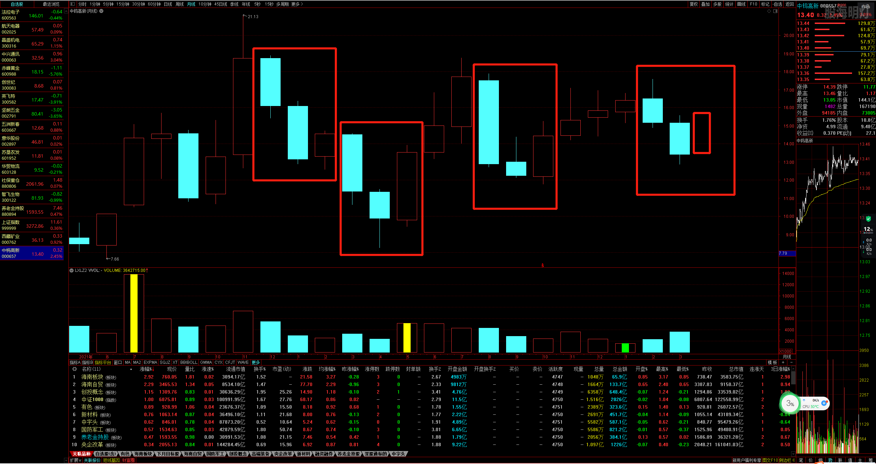
Task: Click the 3% circular performance widget
Action: click(x=790, y=403)
